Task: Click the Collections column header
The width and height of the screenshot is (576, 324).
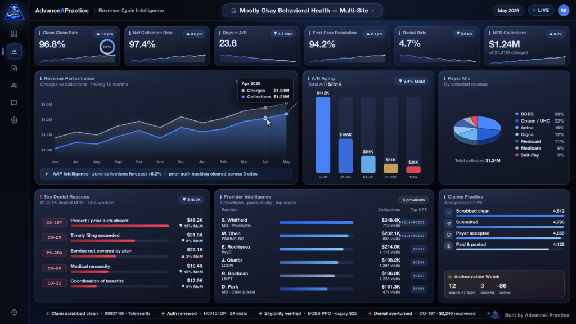Action: [x=389, y=210]
